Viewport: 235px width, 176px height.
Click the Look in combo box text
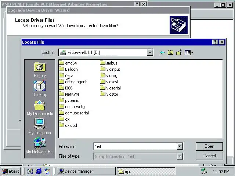[x=84, y=52]
